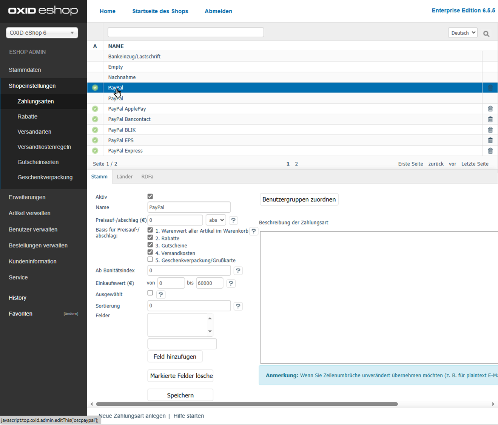This screenshot has height=425, width=498.
Task: Click help icon beside Einkaufswert range
Action: click(x=231, y=283)
